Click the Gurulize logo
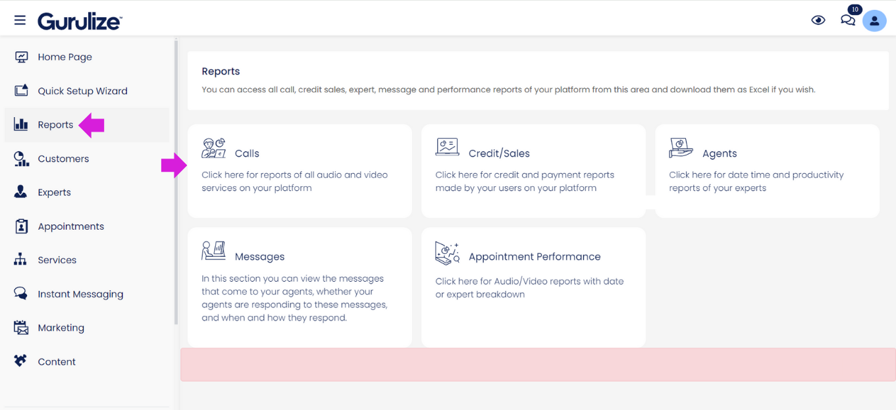 pyautogui.click(x=80, y=21)
